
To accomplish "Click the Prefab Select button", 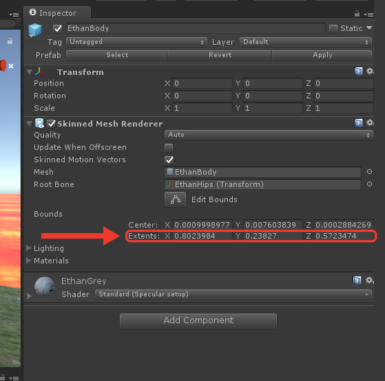I will pos(117,55).
